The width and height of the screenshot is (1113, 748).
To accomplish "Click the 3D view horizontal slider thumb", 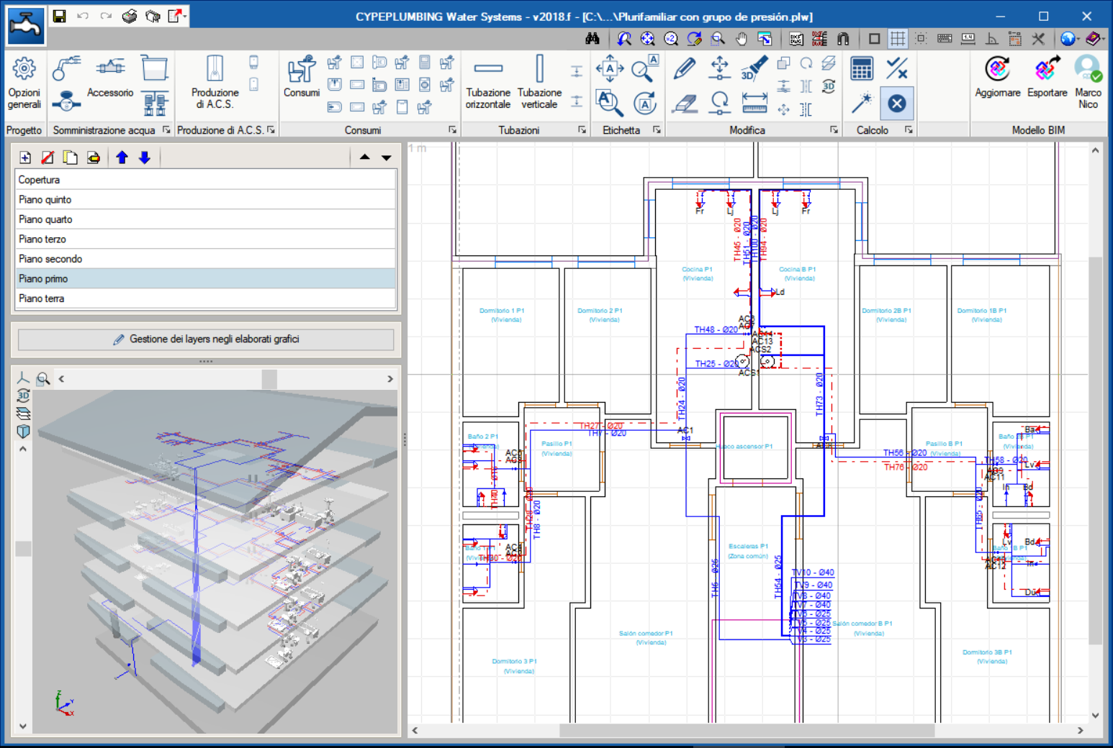I will tap(269, 378).
